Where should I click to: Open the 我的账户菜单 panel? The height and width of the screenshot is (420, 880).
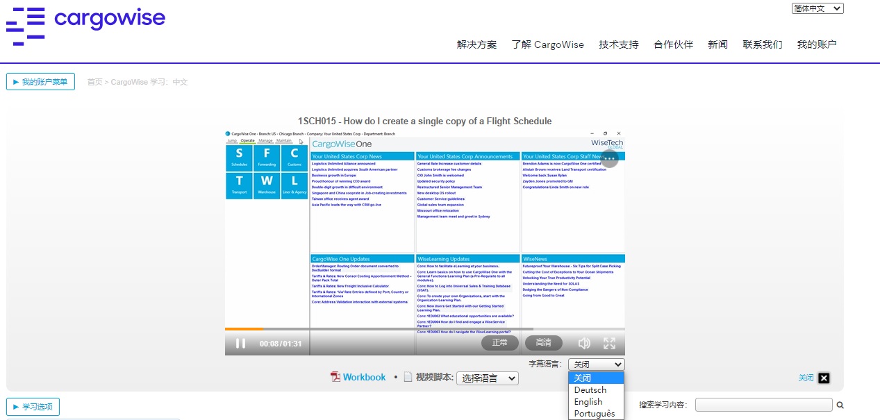[40, 81]
